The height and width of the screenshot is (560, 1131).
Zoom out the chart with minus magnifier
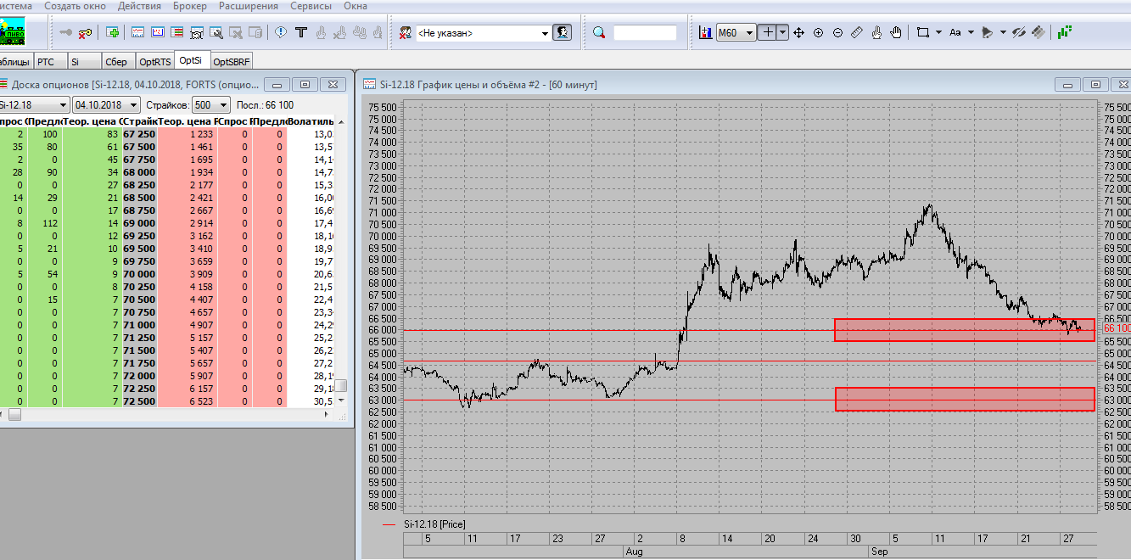tap(837, 32)
